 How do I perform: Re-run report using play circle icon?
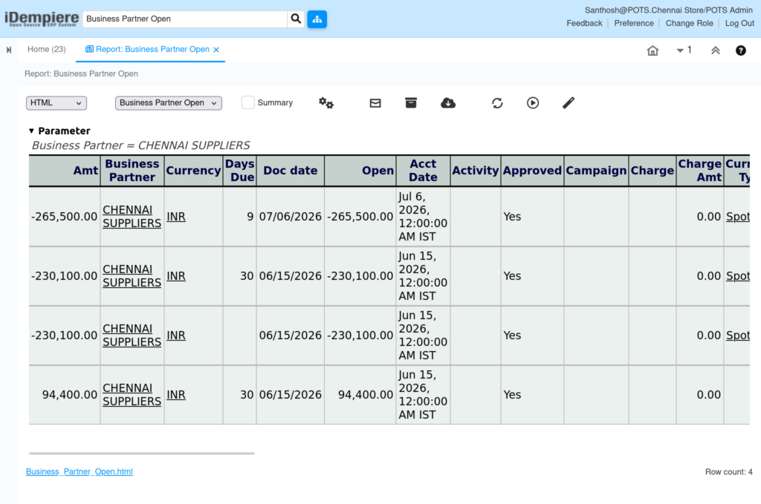click(x=533, y=102)
